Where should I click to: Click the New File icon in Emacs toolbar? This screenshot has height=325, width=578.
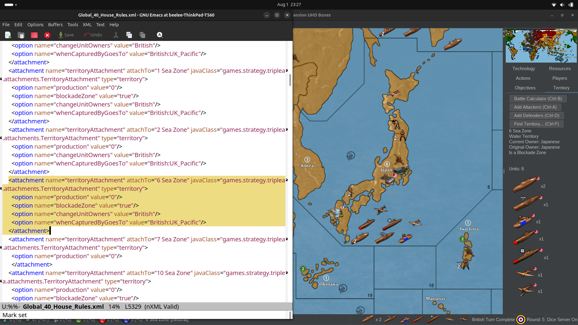pyautogui.click(x=8, y=35)
